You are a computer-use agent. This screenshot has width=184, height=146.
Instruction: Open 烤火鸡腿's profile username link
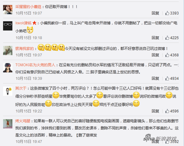(23, 121)
